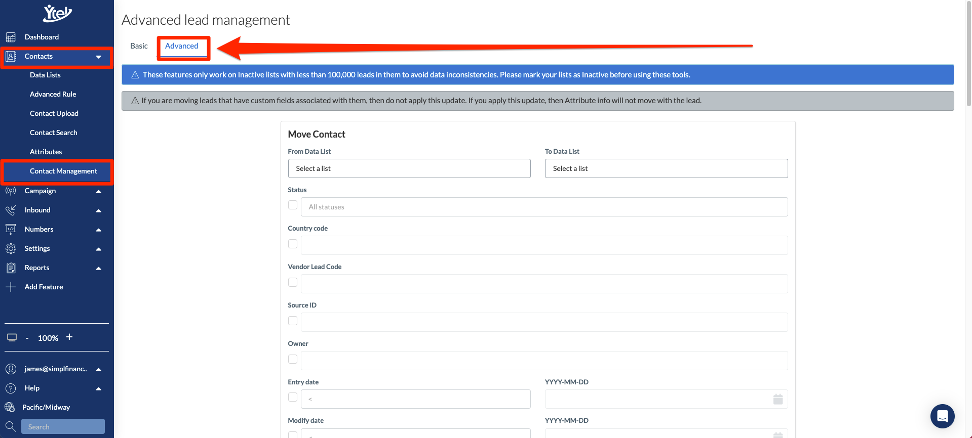Screen dimensions: 972x438
Task: Click the Inbound phone icon
Action: (11, 210)
